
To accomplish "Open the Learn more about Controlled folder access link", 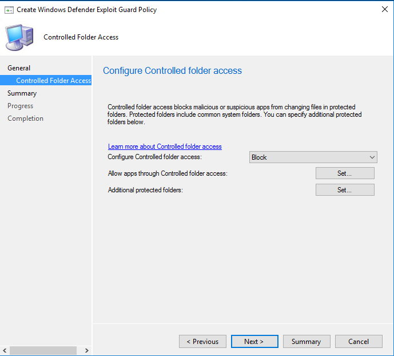I will click(165, 147).
